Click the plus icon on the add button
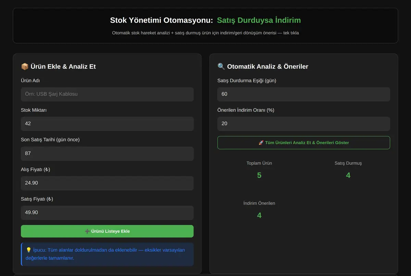This screenshot has height=276, width=411. pos(87,231)
